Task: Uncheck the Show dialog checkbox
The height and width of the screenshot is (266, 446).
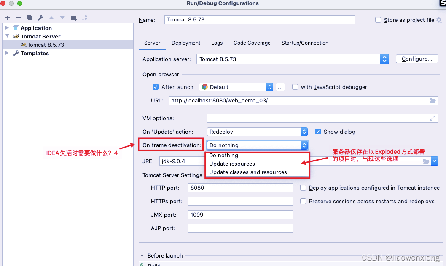Action: pos(318,132)
